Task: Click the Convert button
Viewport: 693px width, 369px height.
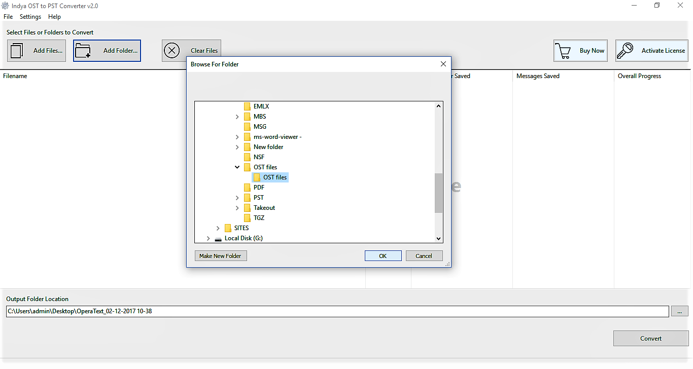Action: pyautogui.click(x=651, y=339)
